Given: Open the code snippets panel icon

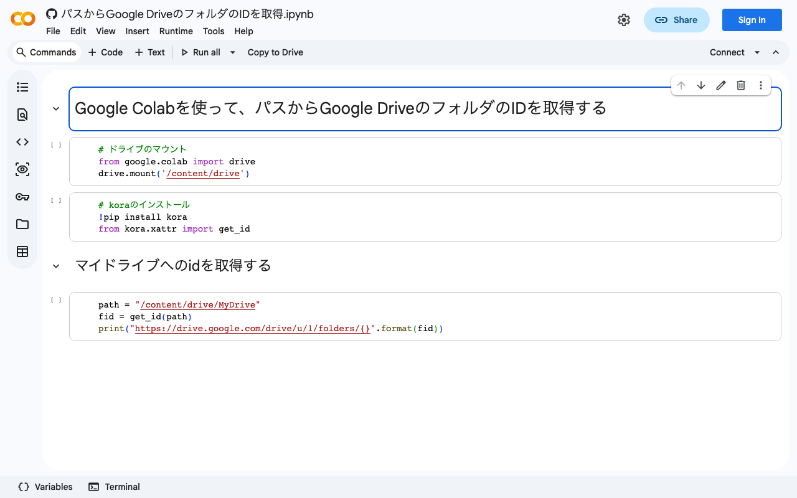Looking at the screenshot, I should [x=22, y=142].
